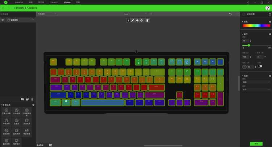Switch to the STUDIO tab
This screenshot has height=147, width=272.
(67, 3)
